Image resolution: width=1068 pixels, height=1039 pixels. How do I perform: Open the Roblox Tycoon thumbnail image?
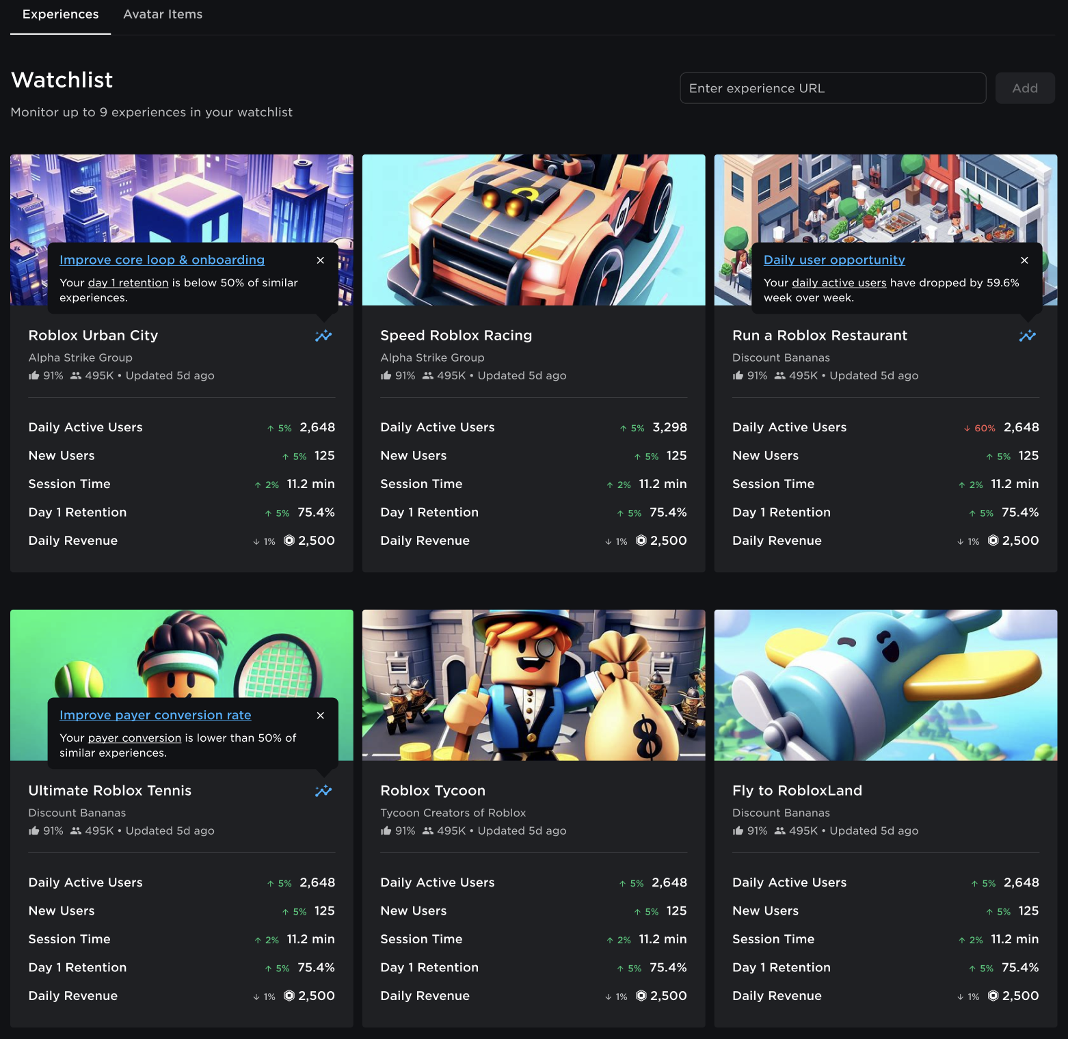(x=533, y=685)
